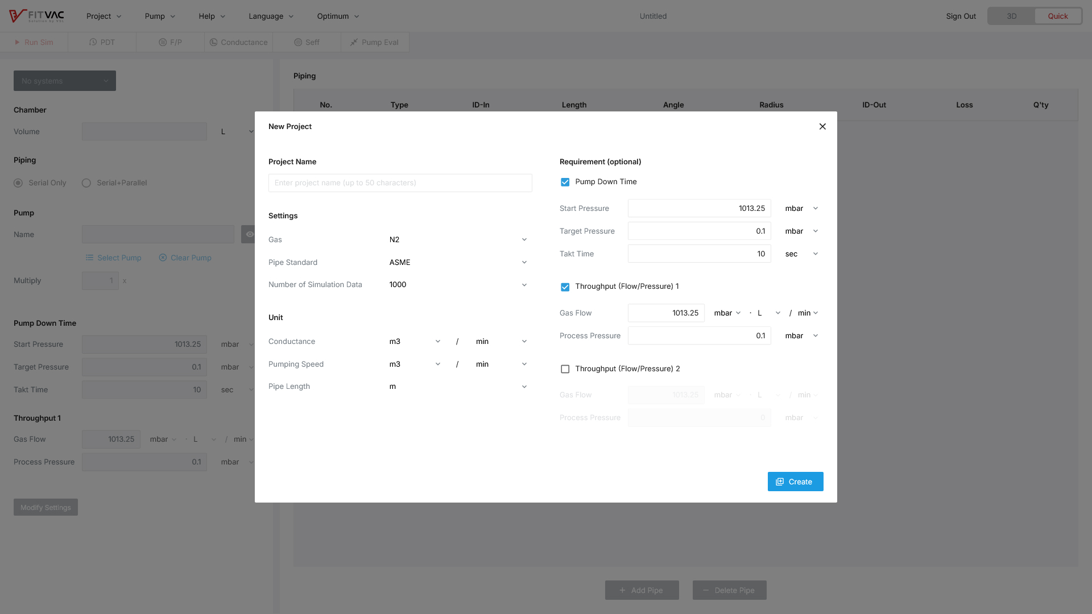The image size is (1092, 614).
Task: Select the 3D toggle button top right
Action: [x=1011, y=16]
